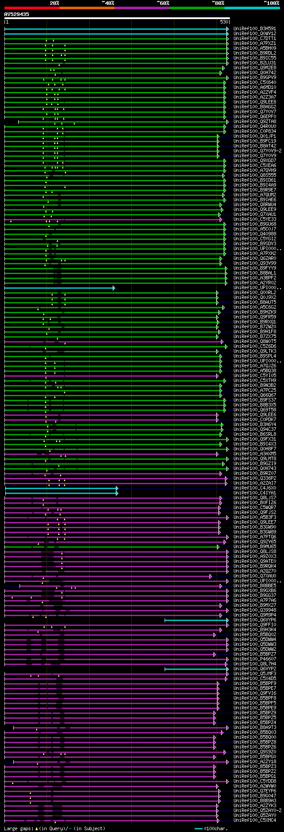Open hit UniRef100_Q0WV12

[255, 34]
